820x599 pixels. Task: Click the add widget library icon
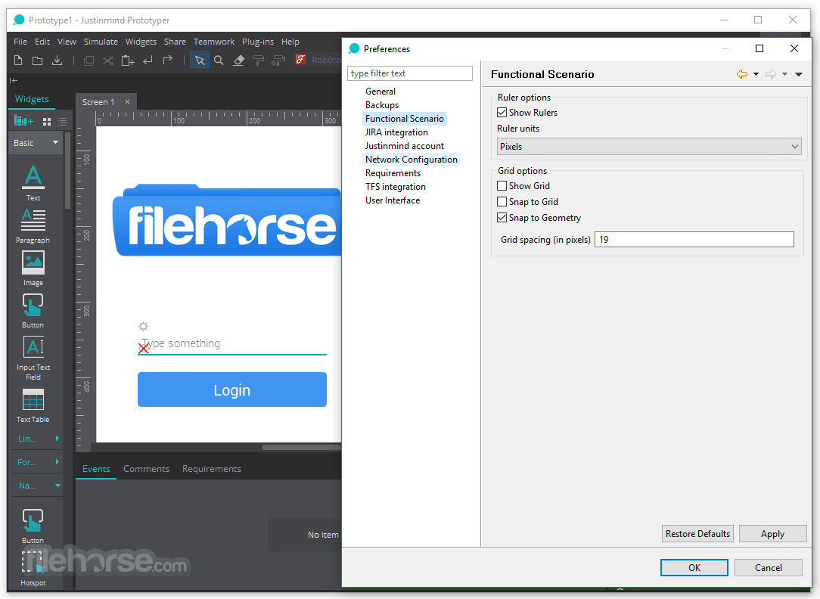tap(23, 121)
